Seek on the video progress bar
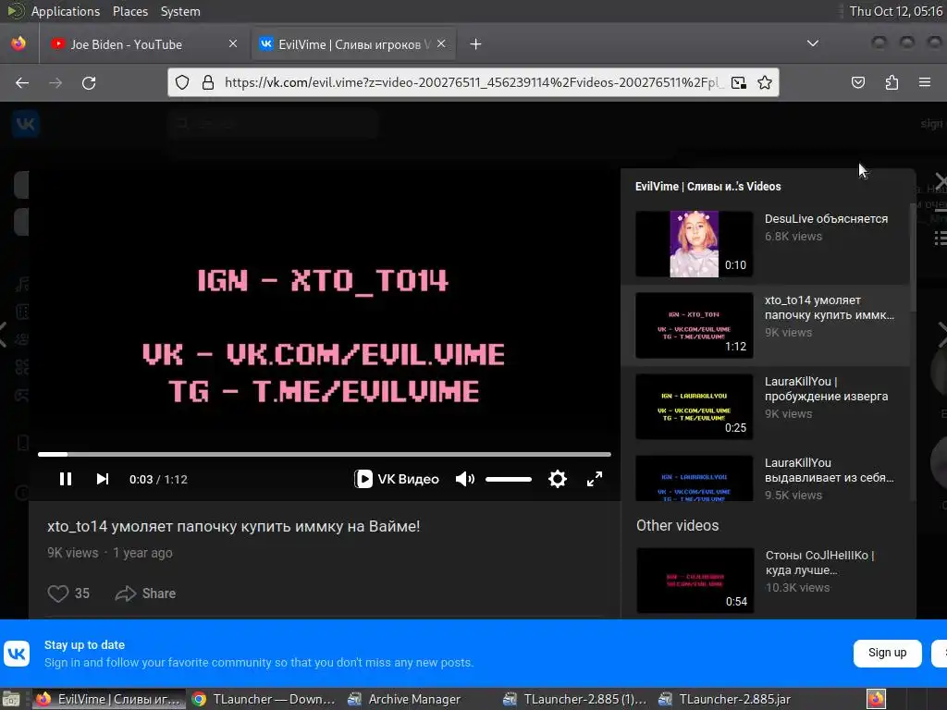The image size is (947, 710). (325, 454)
